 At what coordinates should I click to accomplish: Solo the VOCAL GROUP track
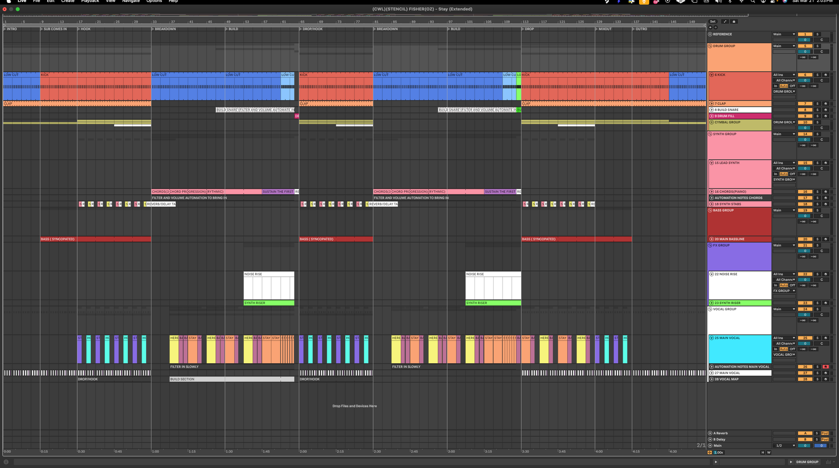point(817,309)
